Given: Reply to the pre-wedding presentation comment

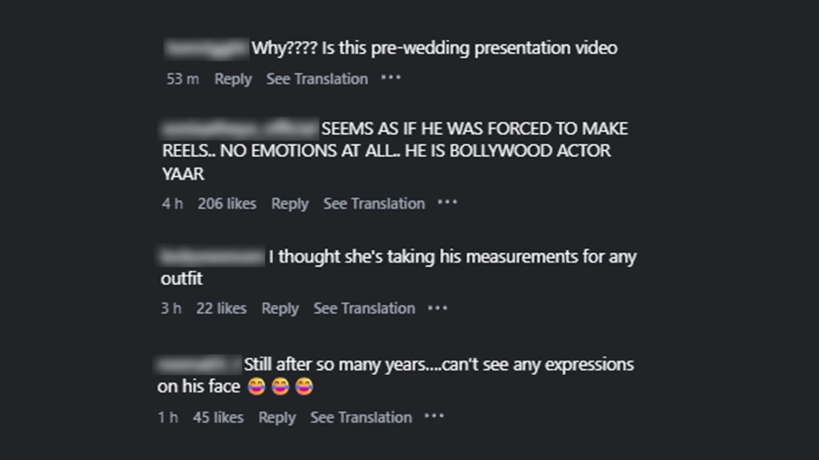Looking at the screenshot, I should (x=233, y=79).
